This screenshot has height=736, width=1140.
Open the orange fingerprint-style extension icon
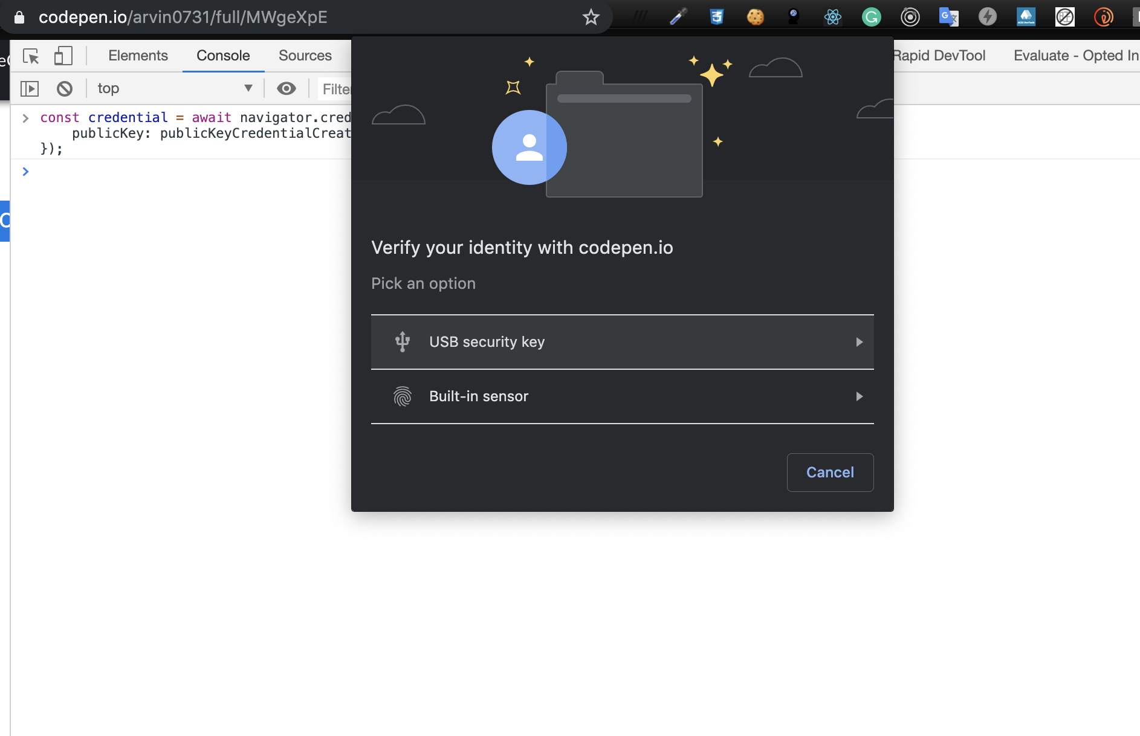click(1103, 17)
